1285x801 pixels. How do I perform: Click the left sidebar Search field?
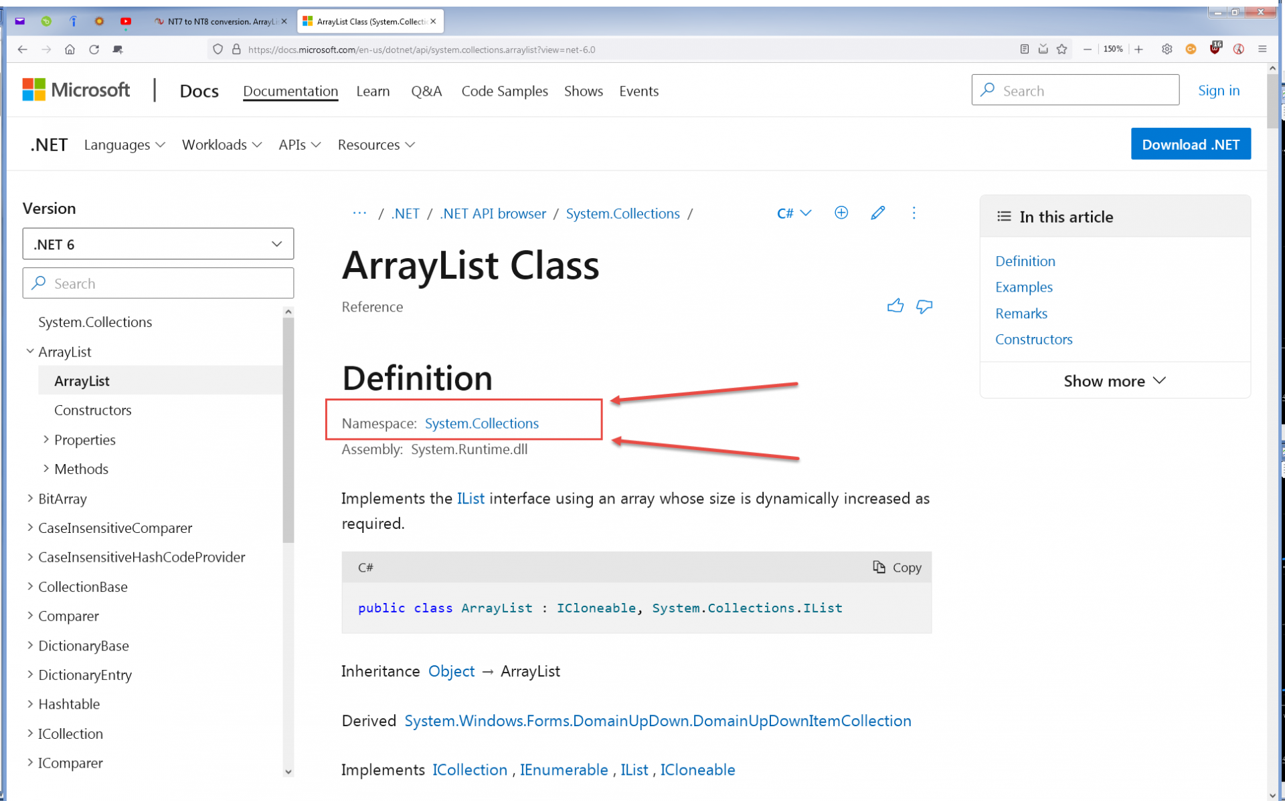pyautogui.click(x=158, y=283)
